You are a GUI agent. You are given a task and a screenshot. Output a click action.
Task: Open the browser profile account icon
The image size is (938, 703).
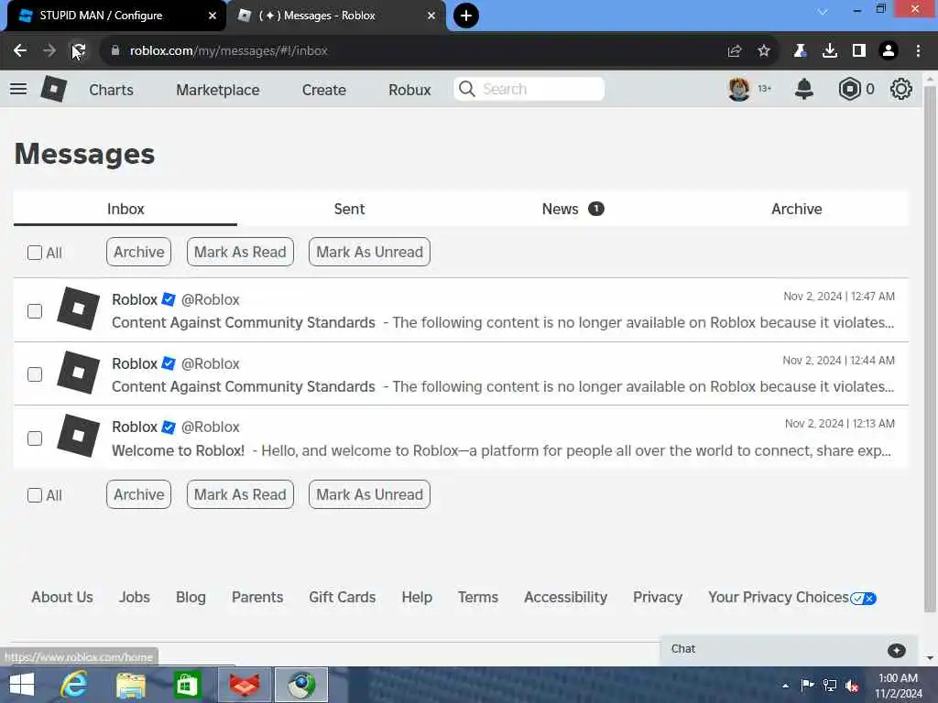point(889,51)
